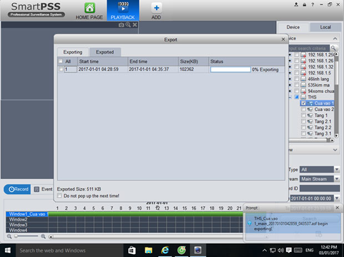Check the Tang 2.1 camera

tap(303, 121)
